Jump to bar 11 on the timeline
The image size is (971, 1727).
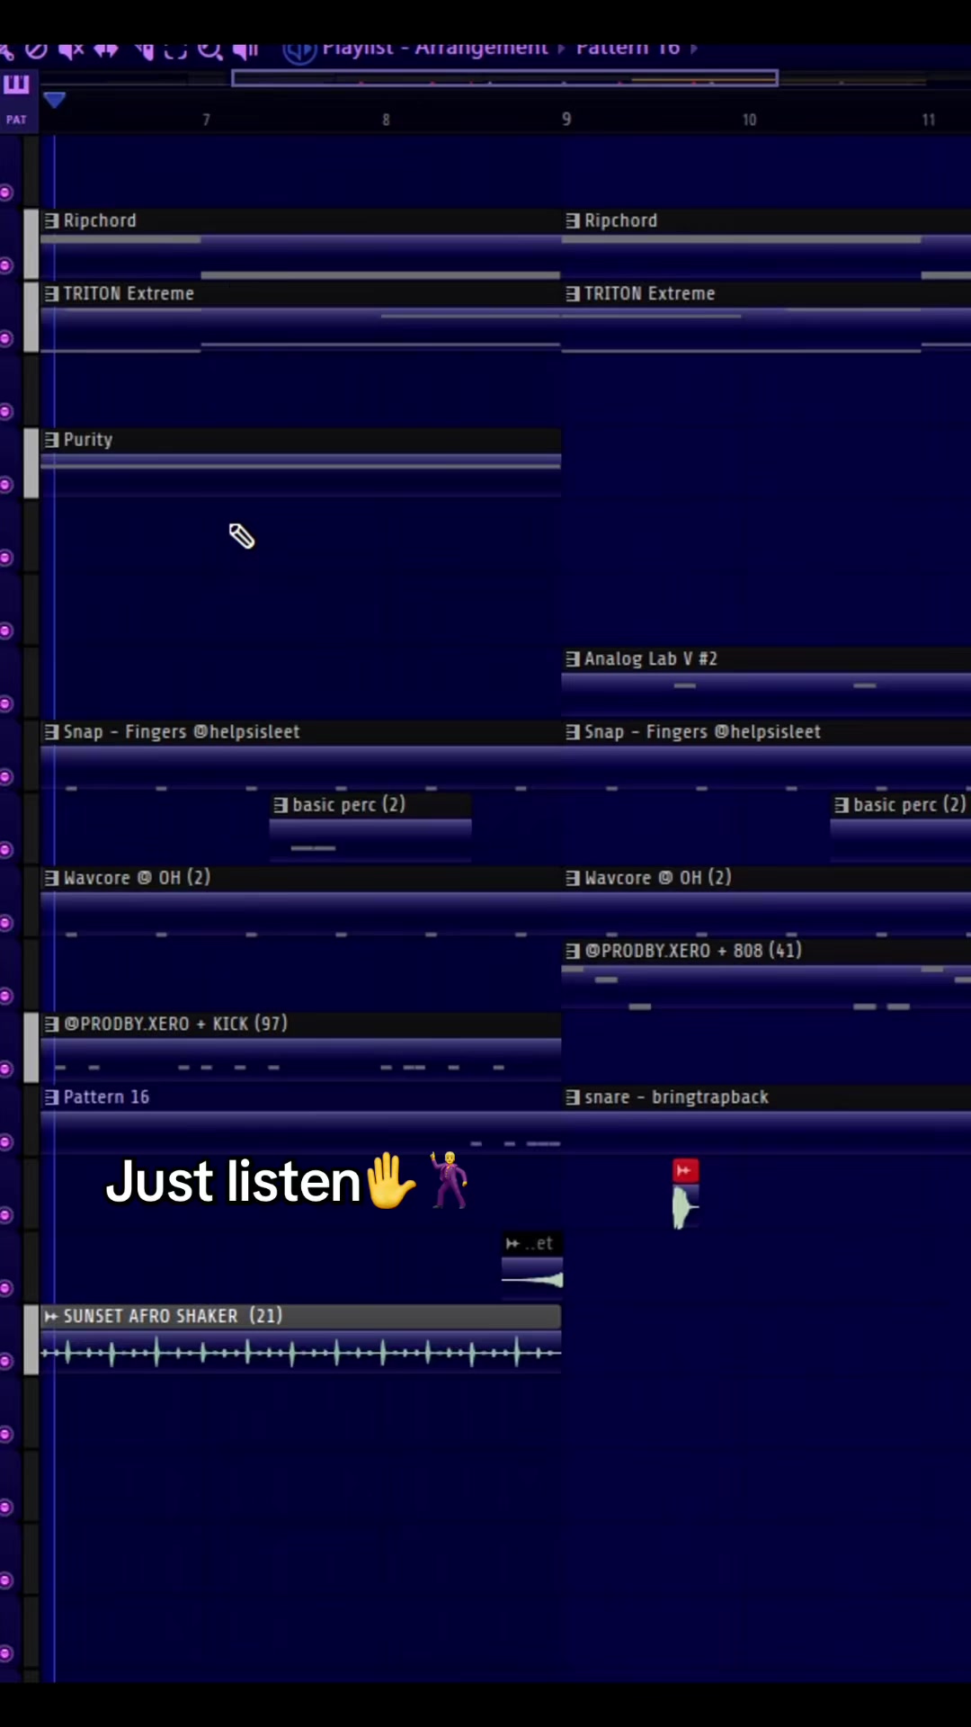pos(929,120)
